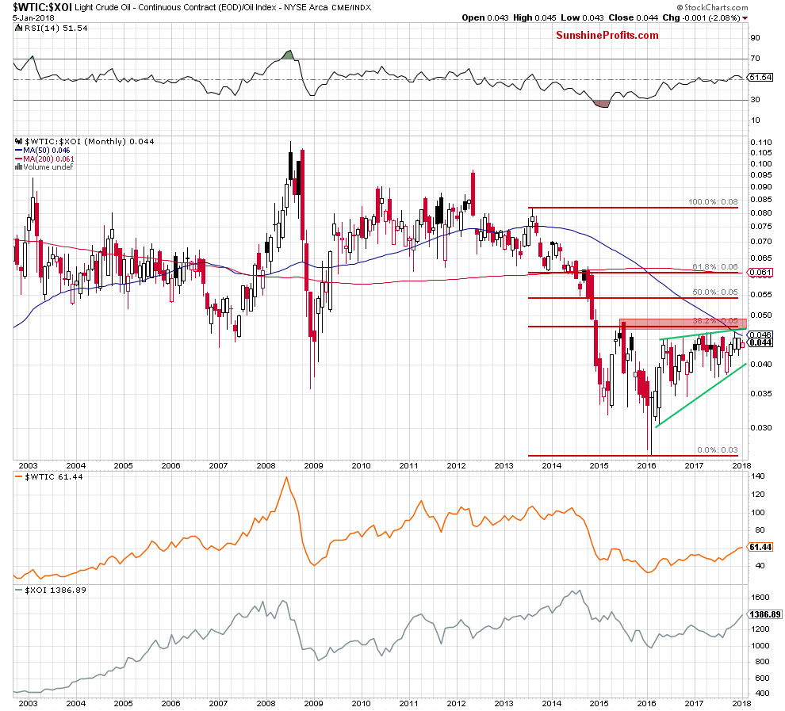Click the 38.2%: 0.05 Fibonacci label
785x711 pixels.
pyautogui.click(x=715, y=321)
